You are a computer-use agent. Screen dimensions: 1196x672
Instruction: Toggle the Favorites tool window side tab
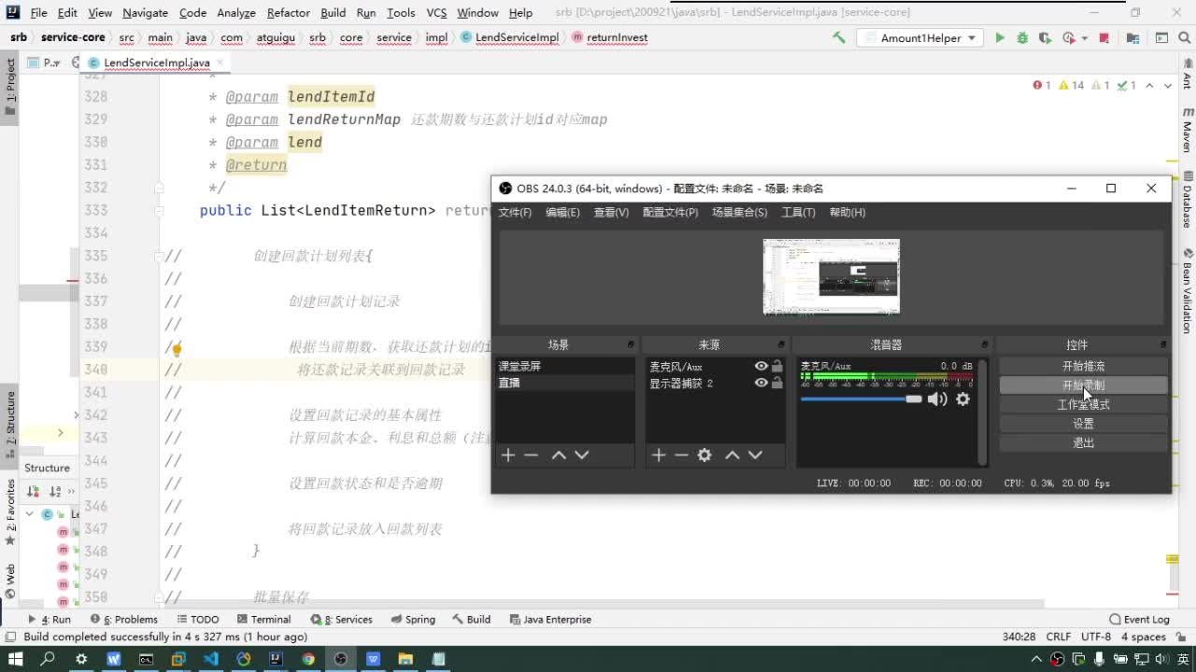coord(10,511)
